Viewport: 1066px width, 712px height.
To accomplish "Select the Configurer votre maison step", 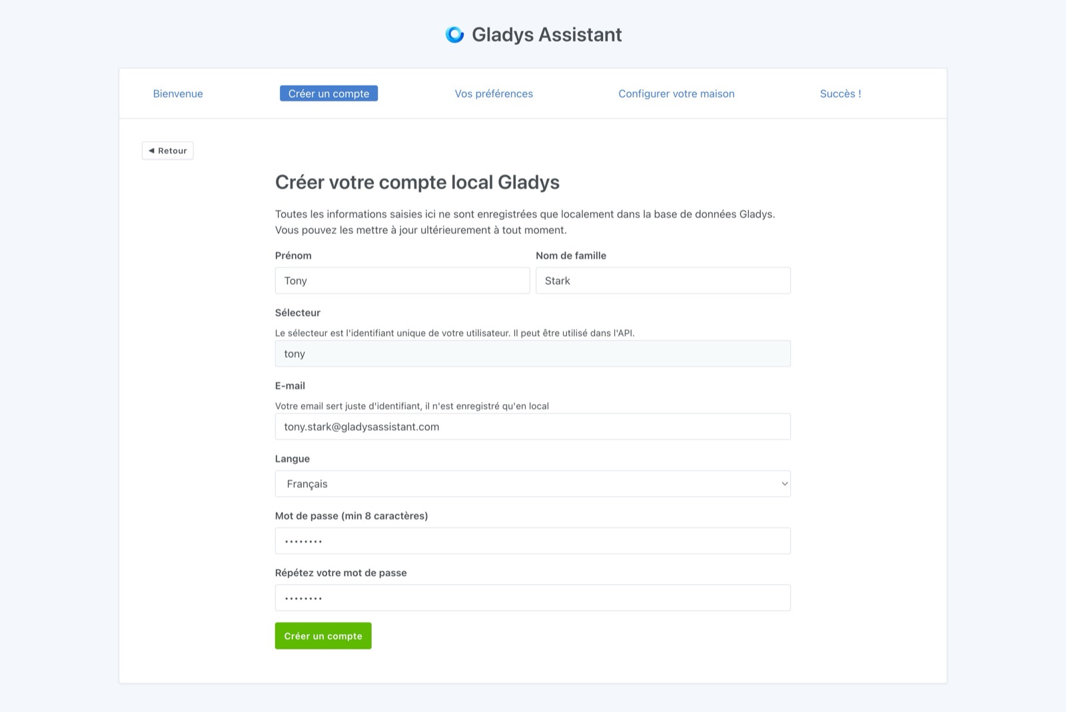I will click(677, 93).
